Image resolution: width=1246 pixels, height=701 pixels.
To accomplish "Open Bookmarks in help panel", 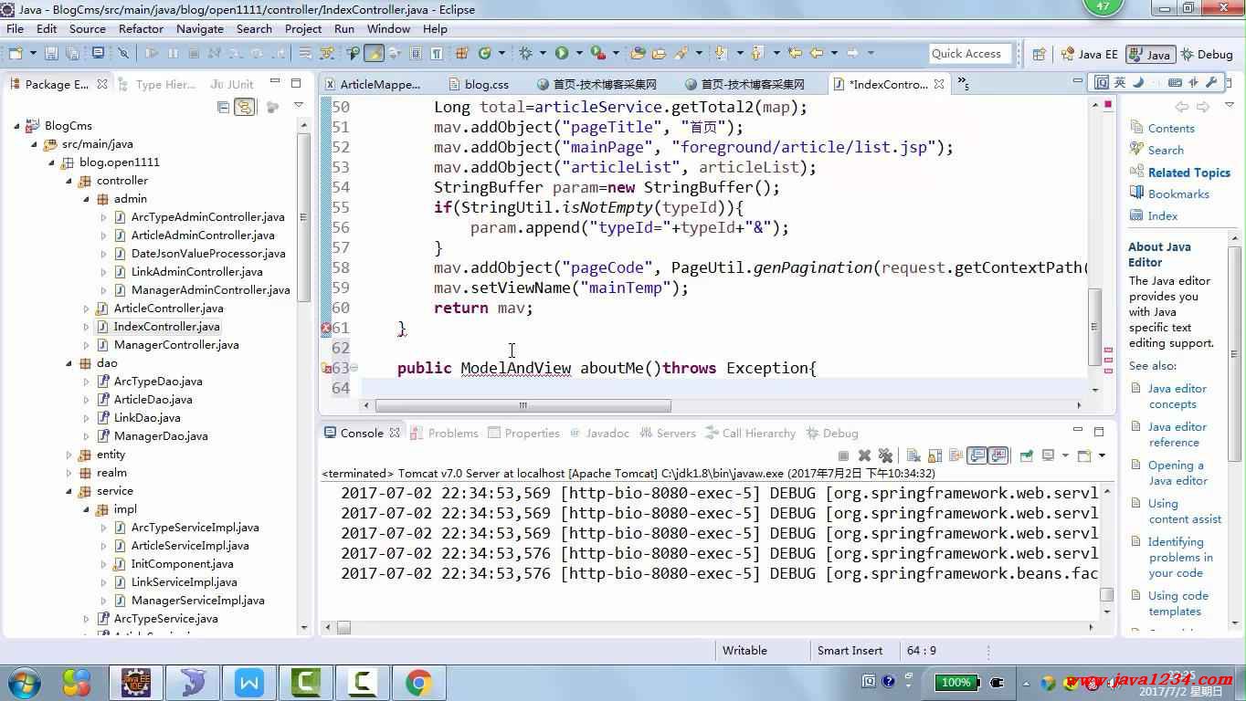I will 1178,194.
